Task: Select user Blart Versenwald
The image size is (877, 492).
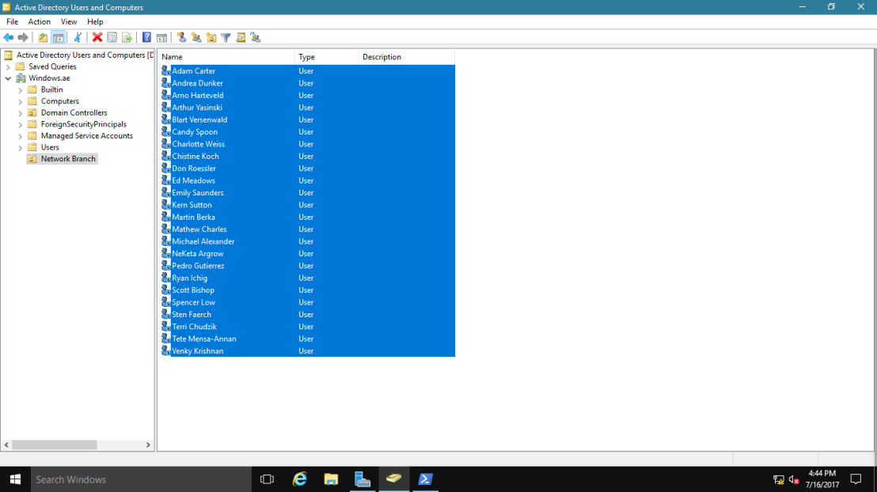Action: [x=199, y=119]
